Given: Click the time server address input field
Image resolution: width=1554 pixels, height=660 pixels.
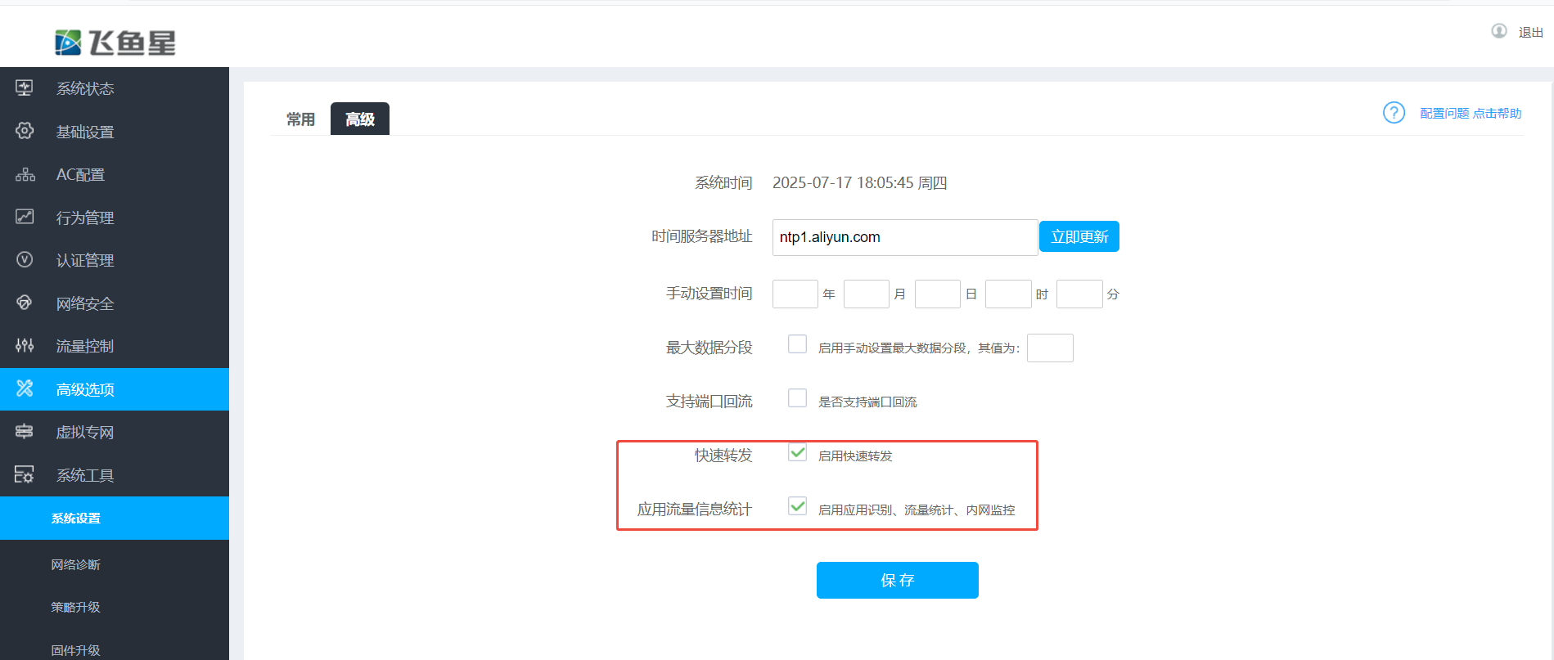Looking at the screenshot, I should [x=904, y=237].
